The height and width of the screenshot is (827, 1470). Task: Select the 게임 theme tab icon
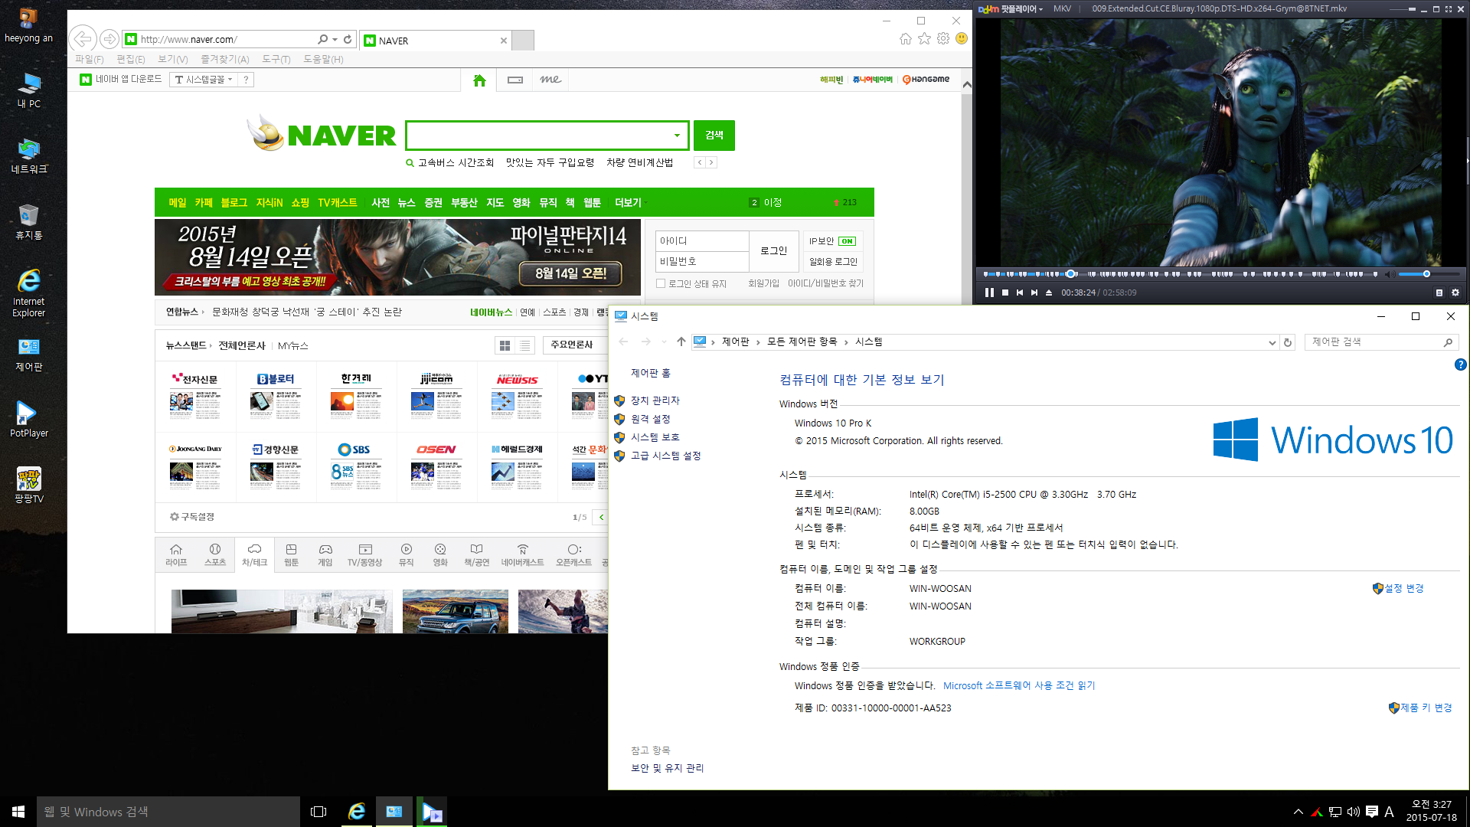coord(325,550)
